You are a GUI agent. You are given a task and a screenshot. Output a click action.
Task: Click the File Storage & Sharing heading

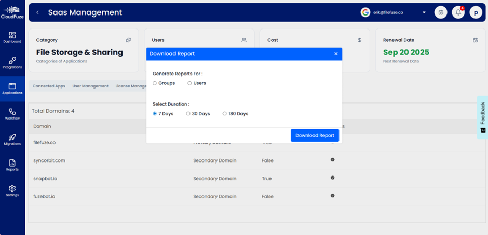[x=79, y=52]
